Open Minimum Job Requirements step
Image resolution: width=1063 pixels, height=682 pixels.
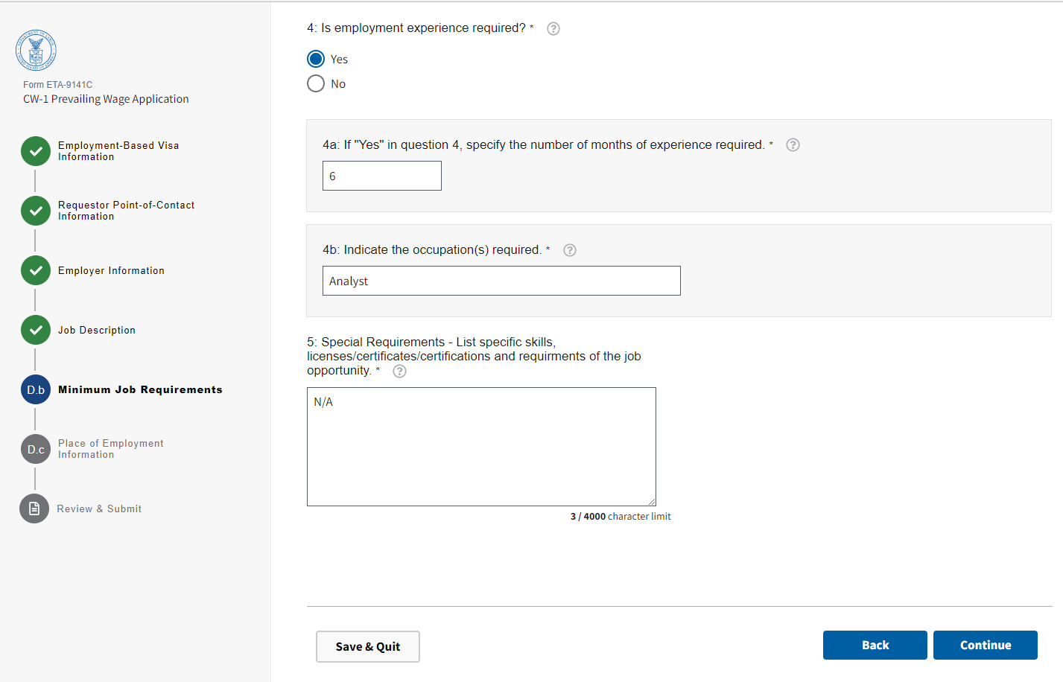pos(140,389)
